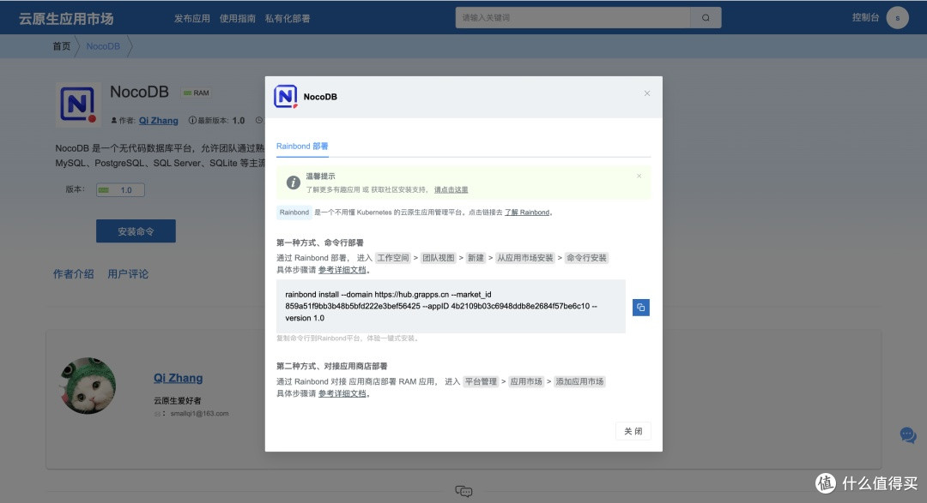Switch to 作者介绍 tab

tap(73, 274)
